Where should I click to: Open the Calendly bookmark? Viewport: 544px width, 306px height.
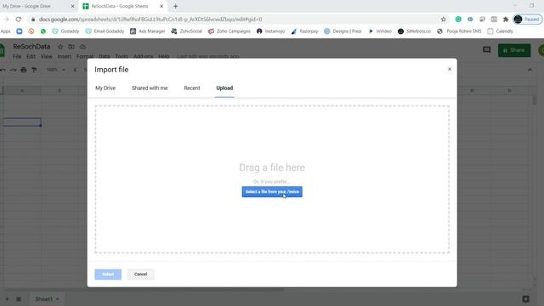[x=500, y=31]
